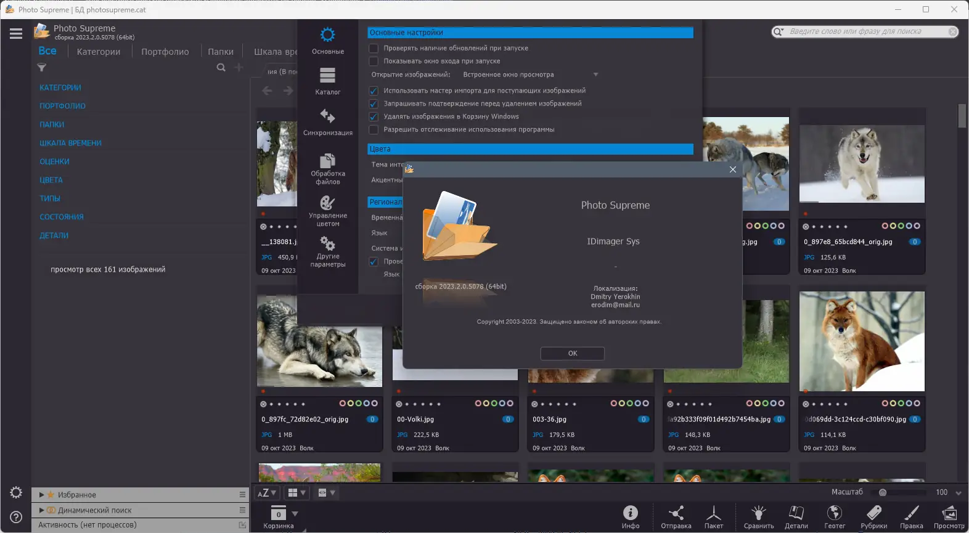Expand the Динамический поиск panel

coord(41,510)
